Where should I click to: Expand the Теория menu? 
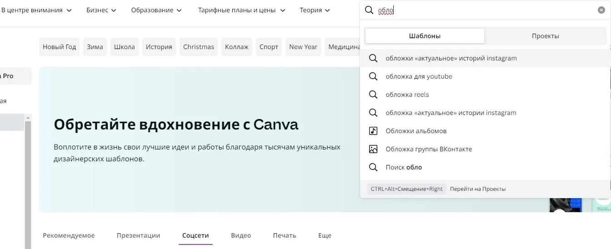point(315,10)
